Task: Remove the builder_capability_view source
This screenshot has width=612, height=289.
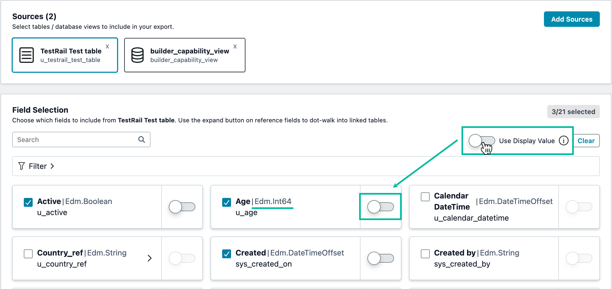Action: (x=235, y=47)
